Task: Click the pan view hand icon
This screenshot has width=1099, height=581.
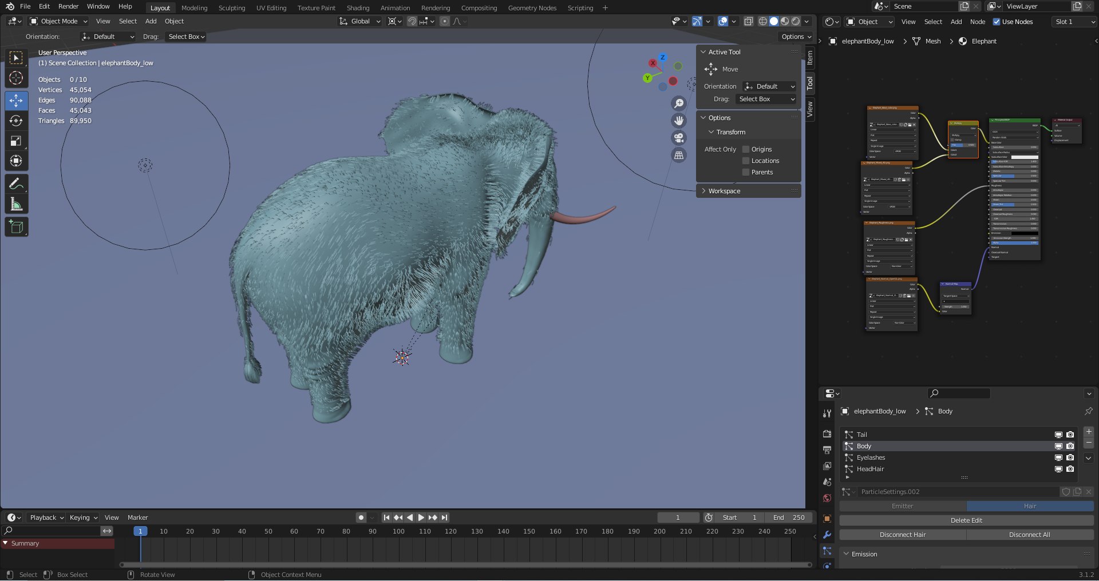Action: (x=679, y=121)
